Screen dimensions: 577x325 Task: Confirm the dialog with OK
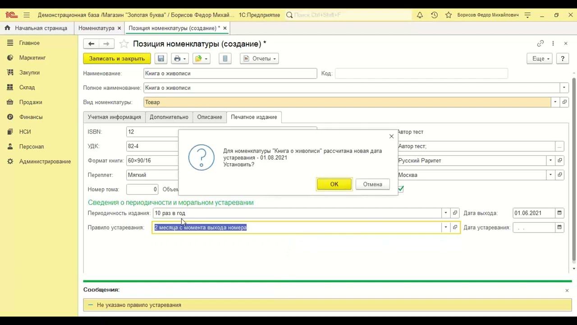(334, 184)
